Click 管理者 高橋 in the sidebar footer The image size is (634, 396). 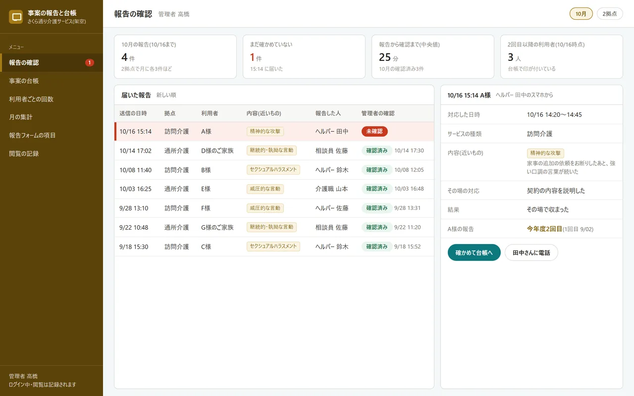pyautogui.click(x=23, y=376)
